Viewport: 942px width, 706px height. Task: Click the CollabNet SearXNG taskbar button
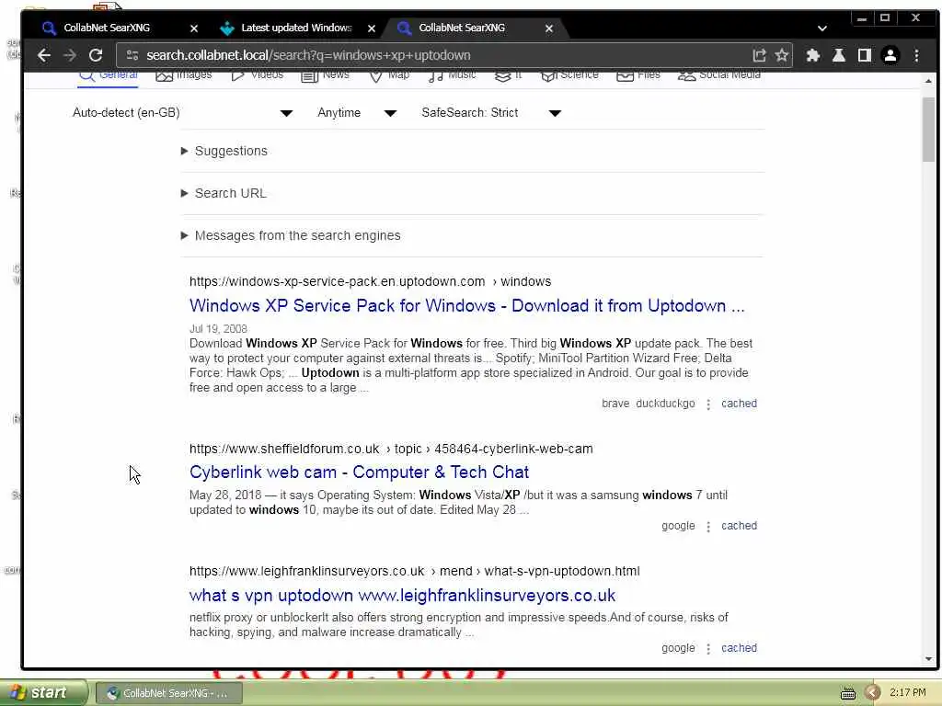(169, 693)
